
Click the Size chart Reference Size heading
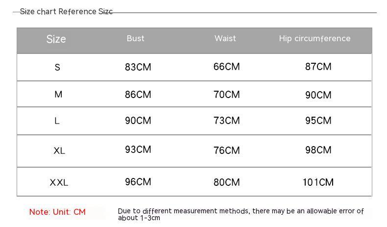[x=66, y=12]
